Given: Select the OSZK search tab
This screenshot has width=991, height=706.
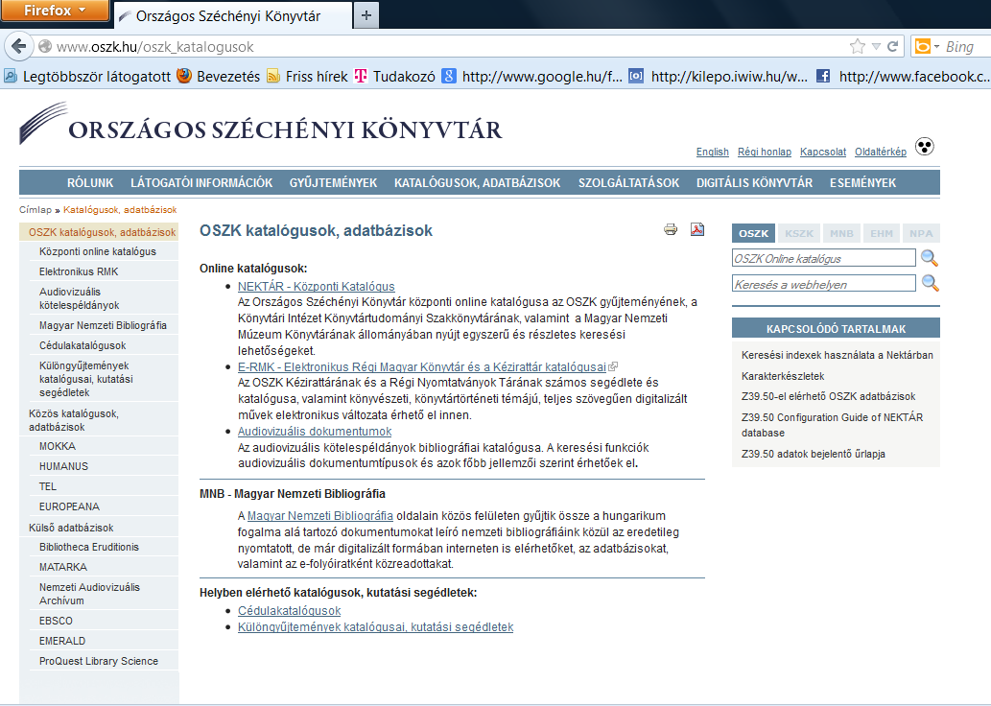Looking at the screenshot, I should click(753, 233).
